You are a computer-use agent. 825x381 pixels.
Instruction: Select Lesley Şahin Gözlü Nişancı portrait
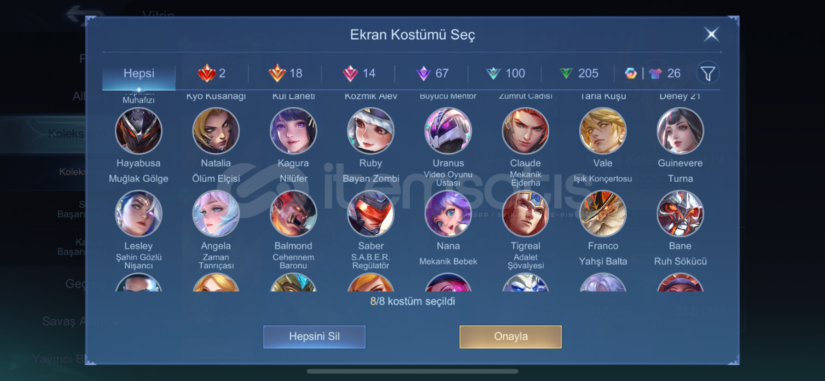pyautogui.click(x=139, y=214)
